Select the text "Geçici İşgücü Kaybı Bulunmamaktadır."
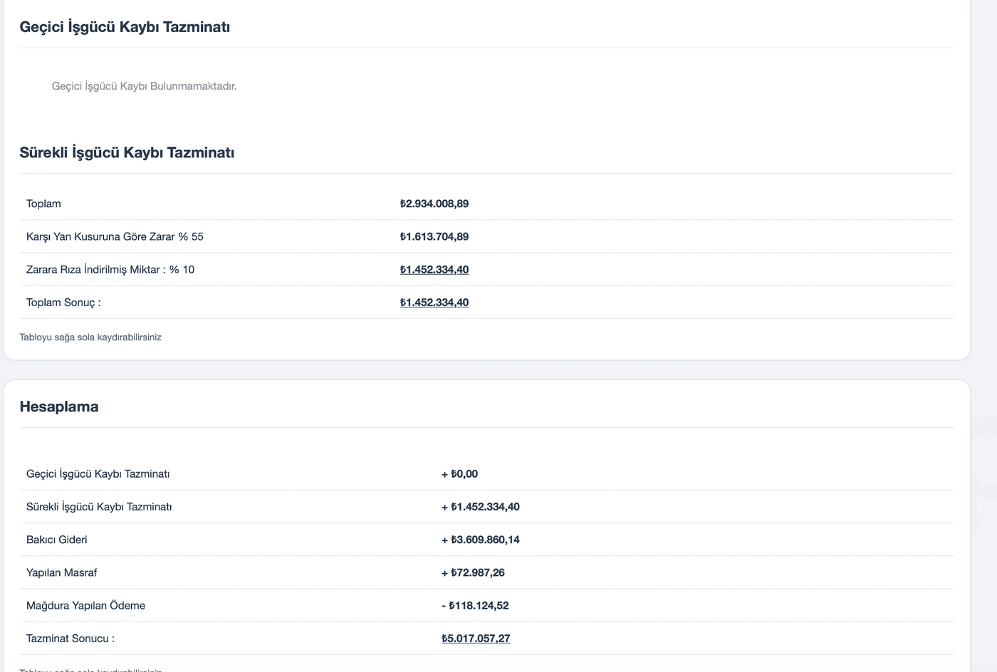 [144, 86]
